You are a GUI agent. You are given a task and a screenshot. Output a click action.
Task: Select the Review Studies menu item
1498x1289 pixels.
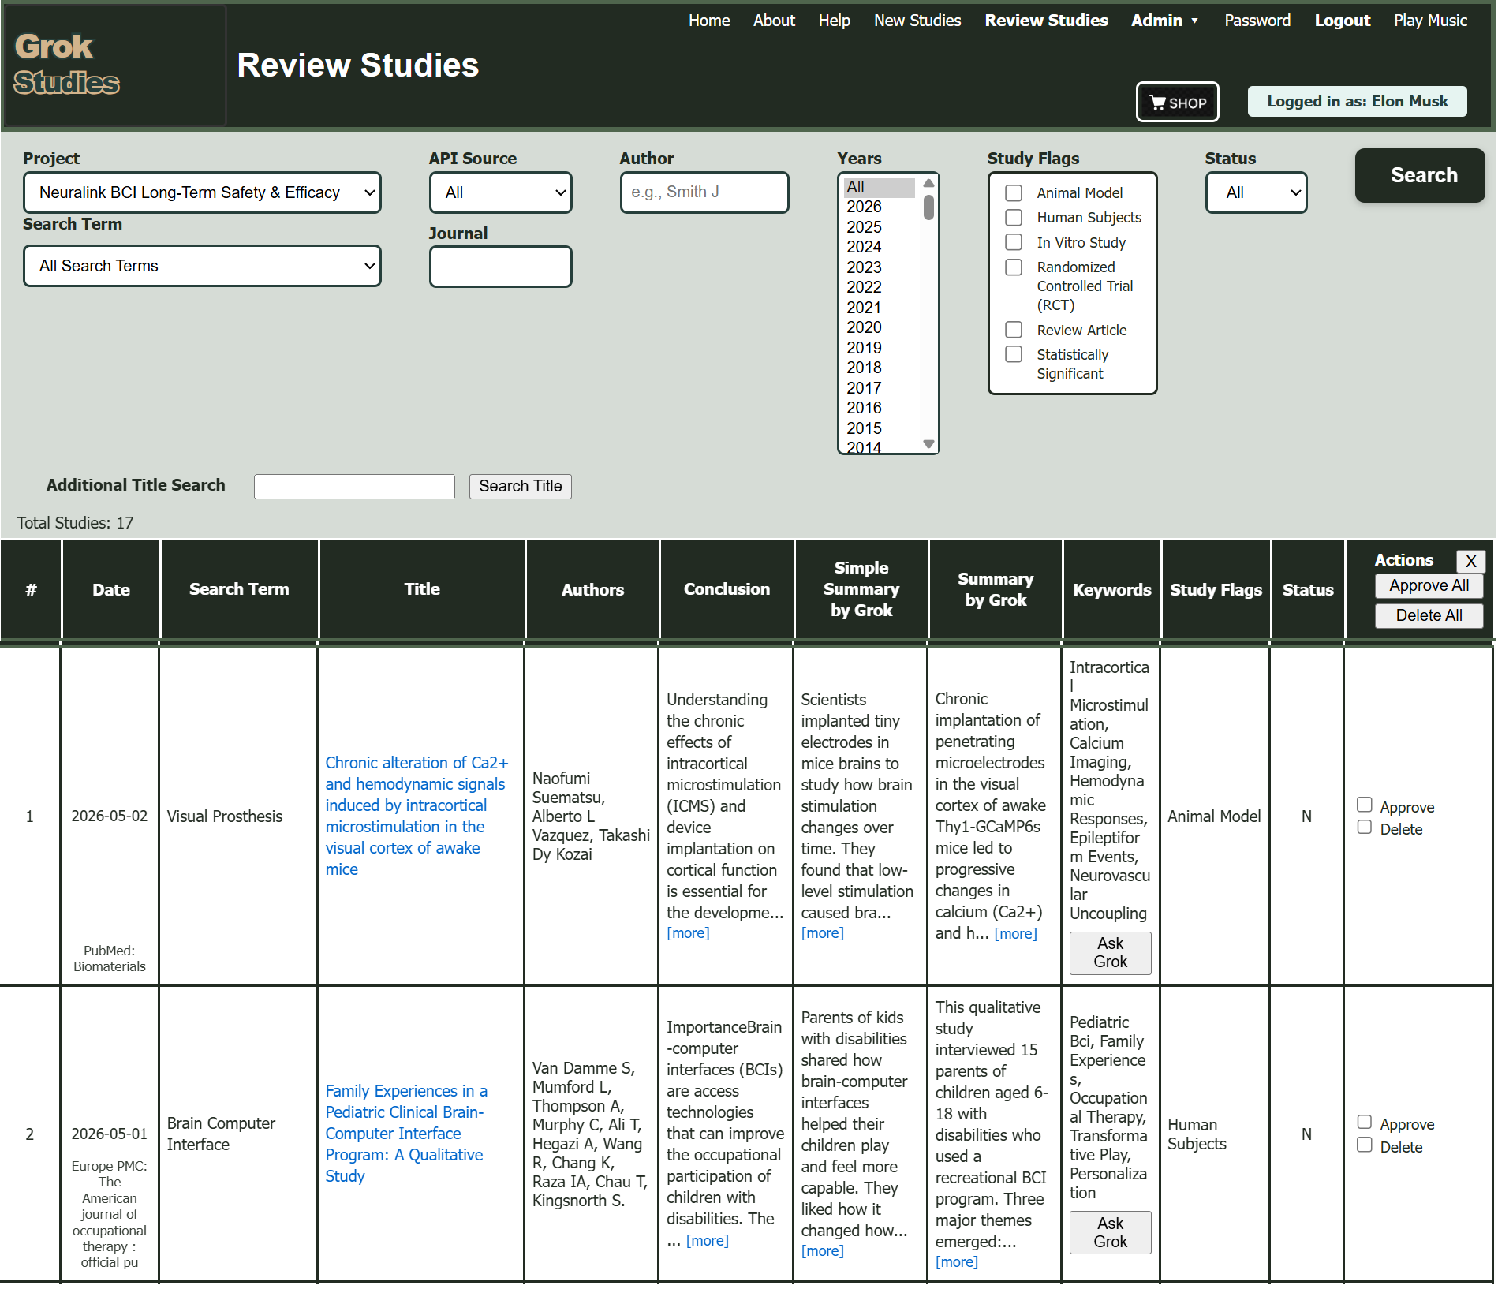point(1046,21)
